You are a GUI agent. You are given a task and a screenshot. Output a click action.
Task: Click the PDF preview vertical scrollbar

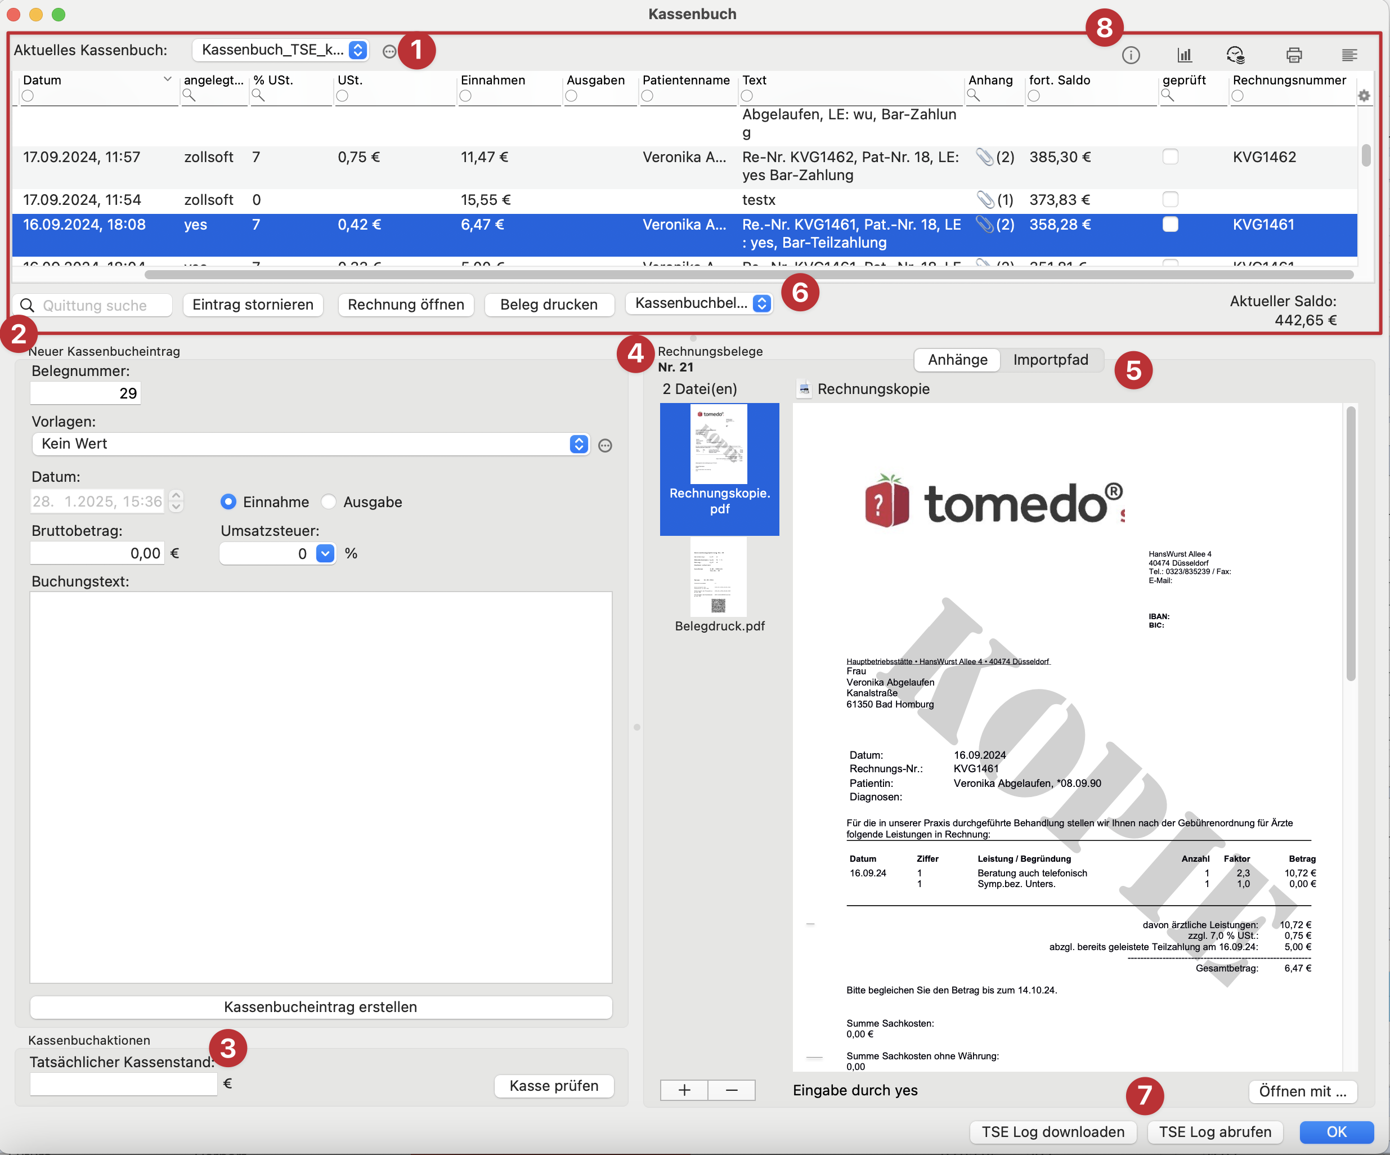pyautogui.click(x=1351, y=543)
